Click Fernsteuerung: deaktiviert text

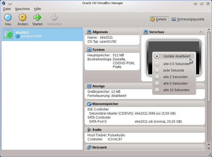click(107, 96)
